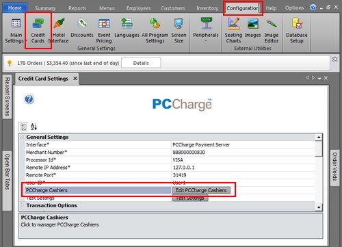Click the help icon beside the PCCharge logo
Image resolution: width=342 pixels, height=247 pixels.
29,99
